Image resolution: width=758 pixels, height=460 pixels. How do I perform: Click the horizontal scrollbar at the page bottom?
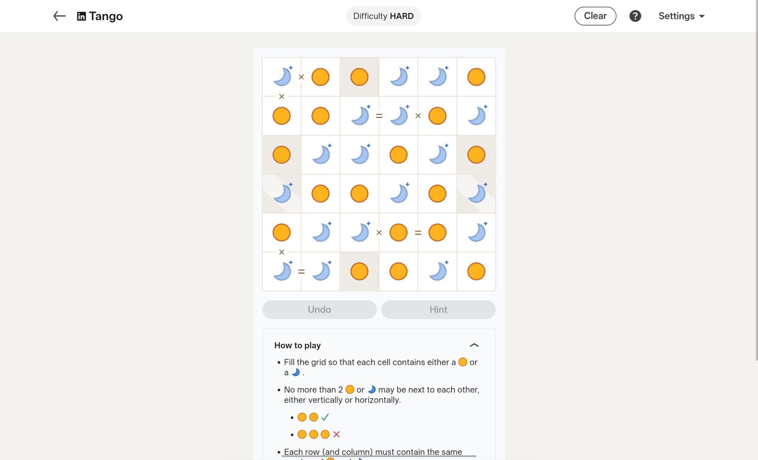pos(379,456)
